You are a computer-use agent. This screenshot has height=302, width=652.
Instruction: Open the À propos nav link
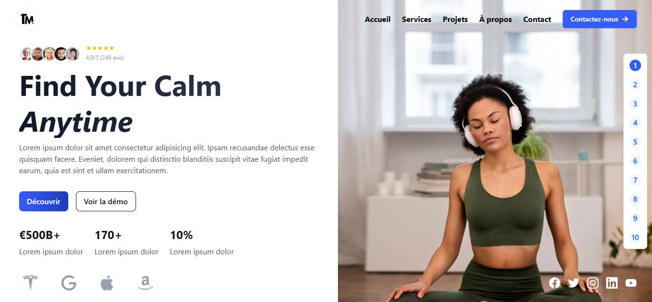(495, 20)
